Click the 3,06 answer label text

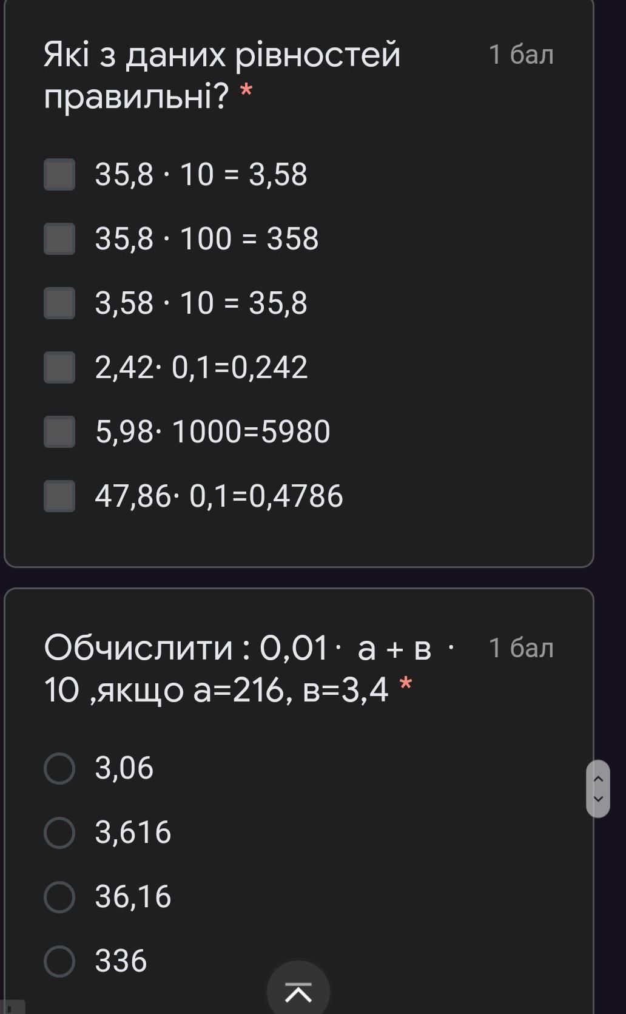124,768
